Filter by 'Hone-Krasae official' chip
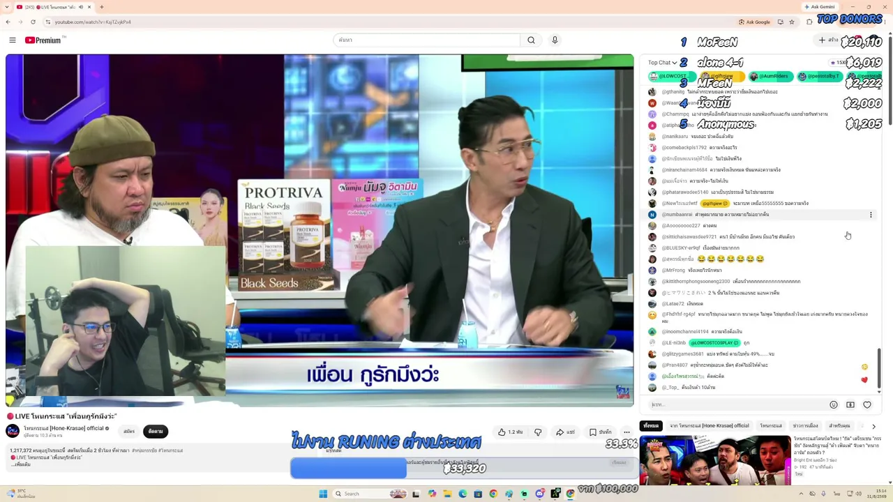 point(710,425)
